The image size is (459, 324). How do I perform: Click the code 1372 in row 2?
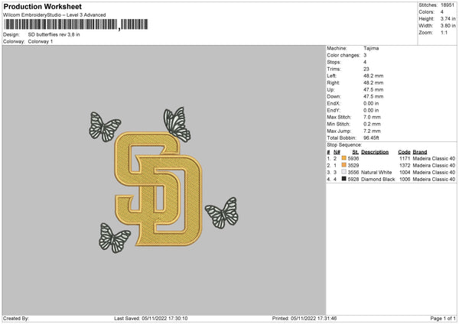click(x=405, y=166)
